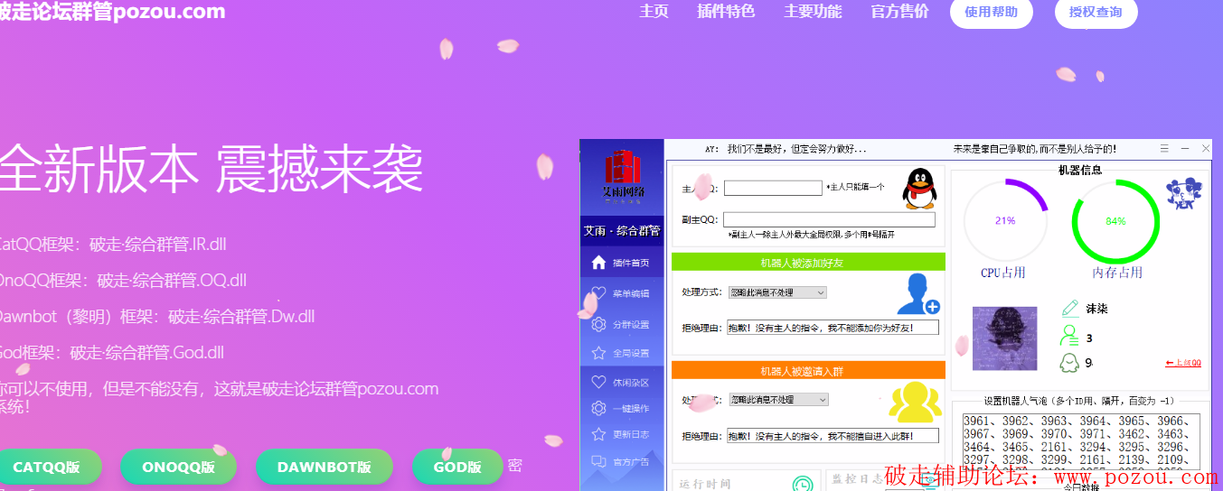1223x491 pixels.
Task: Select 分群设置 sidebar tab
Action: 622,324
